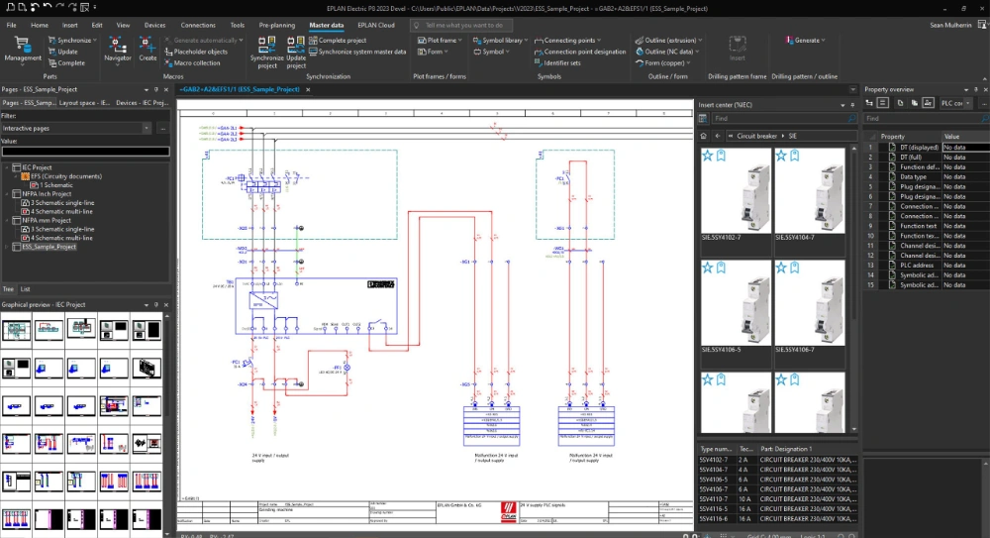The height and width of the screenshot is (538, 990).
Task: Click Identifier sets in Symbols group
Action: 561,62
